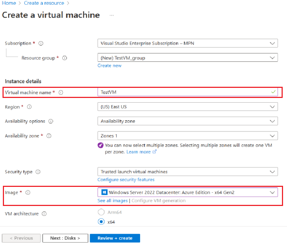Go to Home breadcrumb
This screenshot has height=247, width=287.
click(9, 3)
